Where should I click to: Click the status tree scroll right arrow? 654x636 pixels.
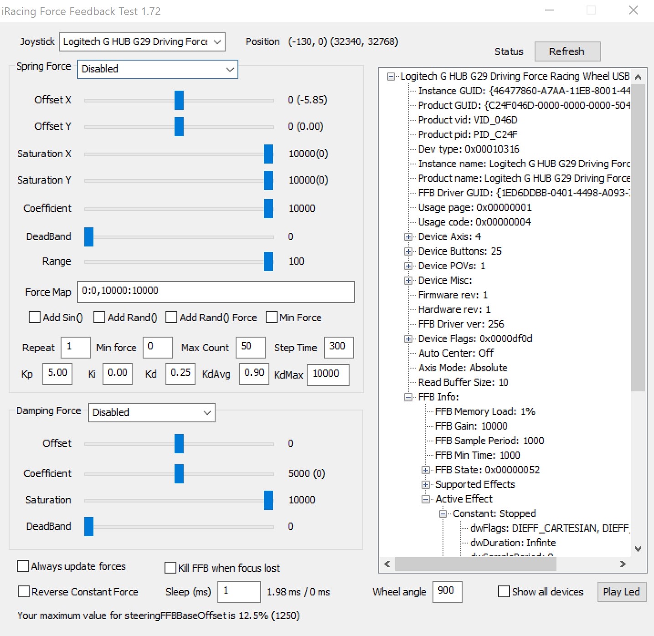623,564
